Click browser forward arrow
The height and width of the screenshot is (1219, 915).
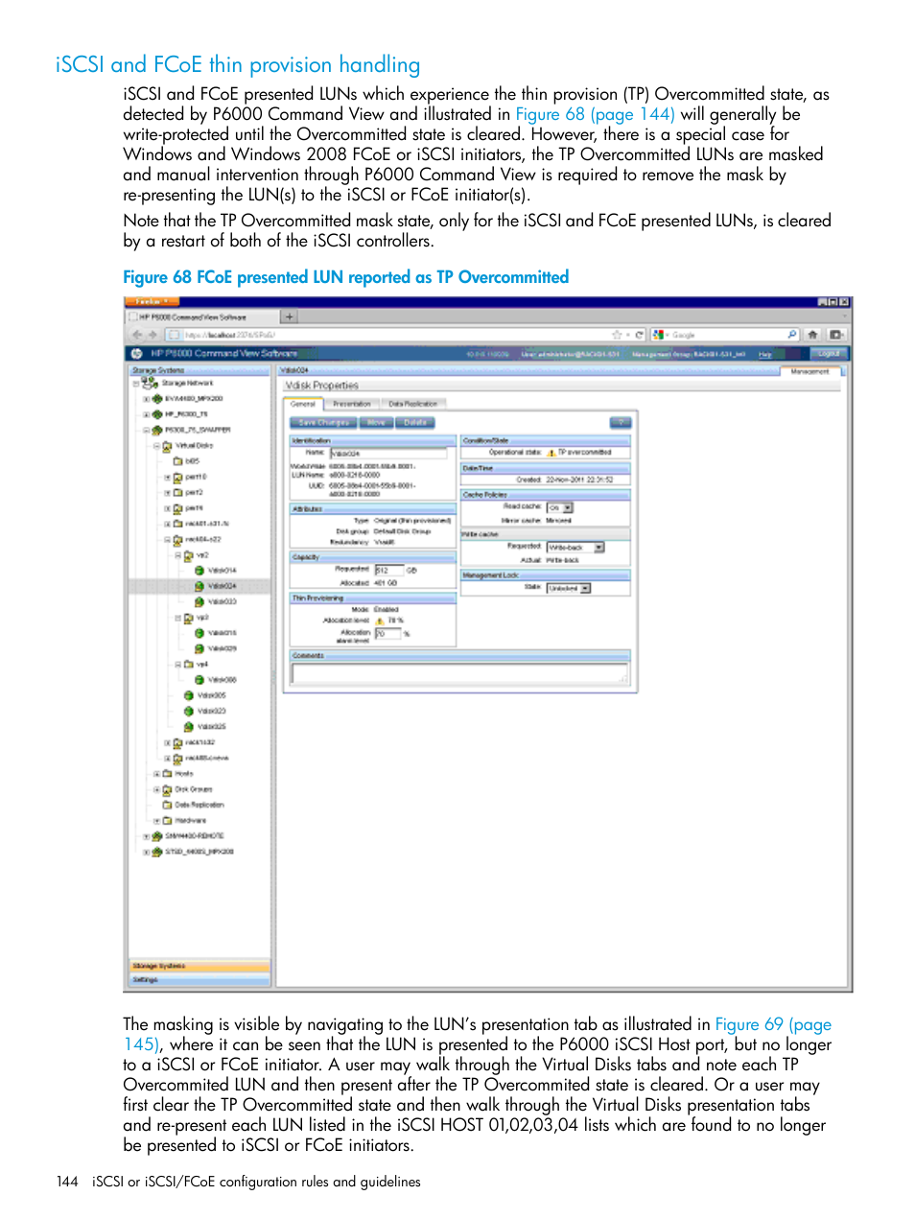[x=152, y=335]
